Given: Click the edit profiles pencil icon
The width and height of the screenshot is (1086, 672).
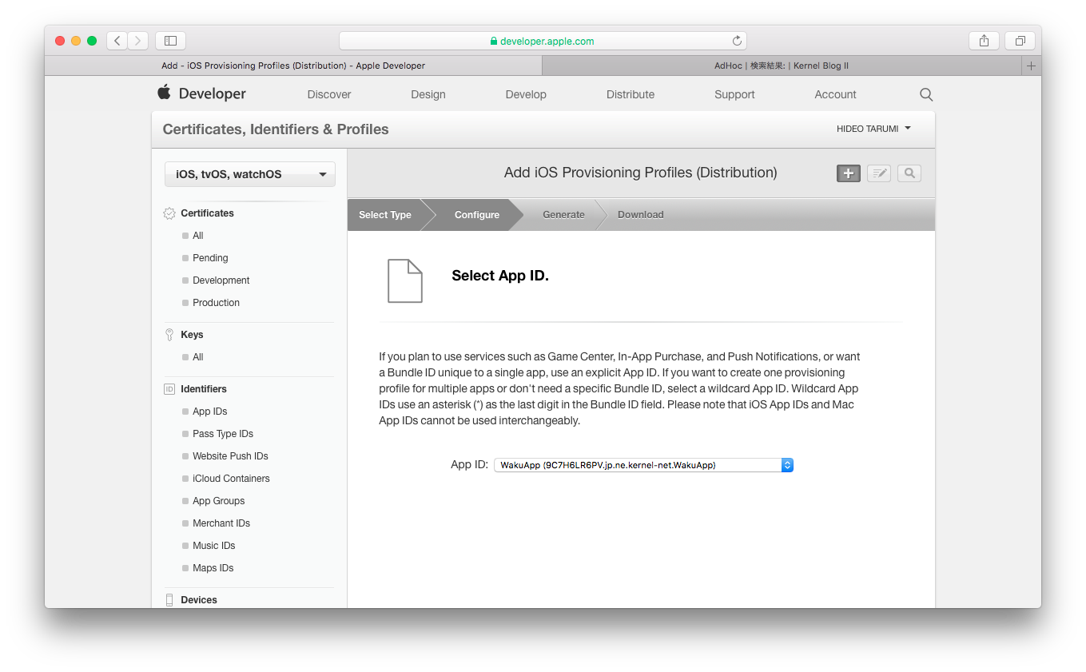Looking at the screenshot, I should (878, 173).
